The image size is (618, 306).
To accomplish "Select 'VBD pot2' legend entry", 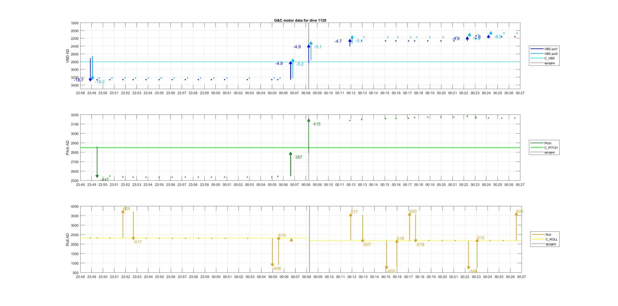I will coord(545,53).
